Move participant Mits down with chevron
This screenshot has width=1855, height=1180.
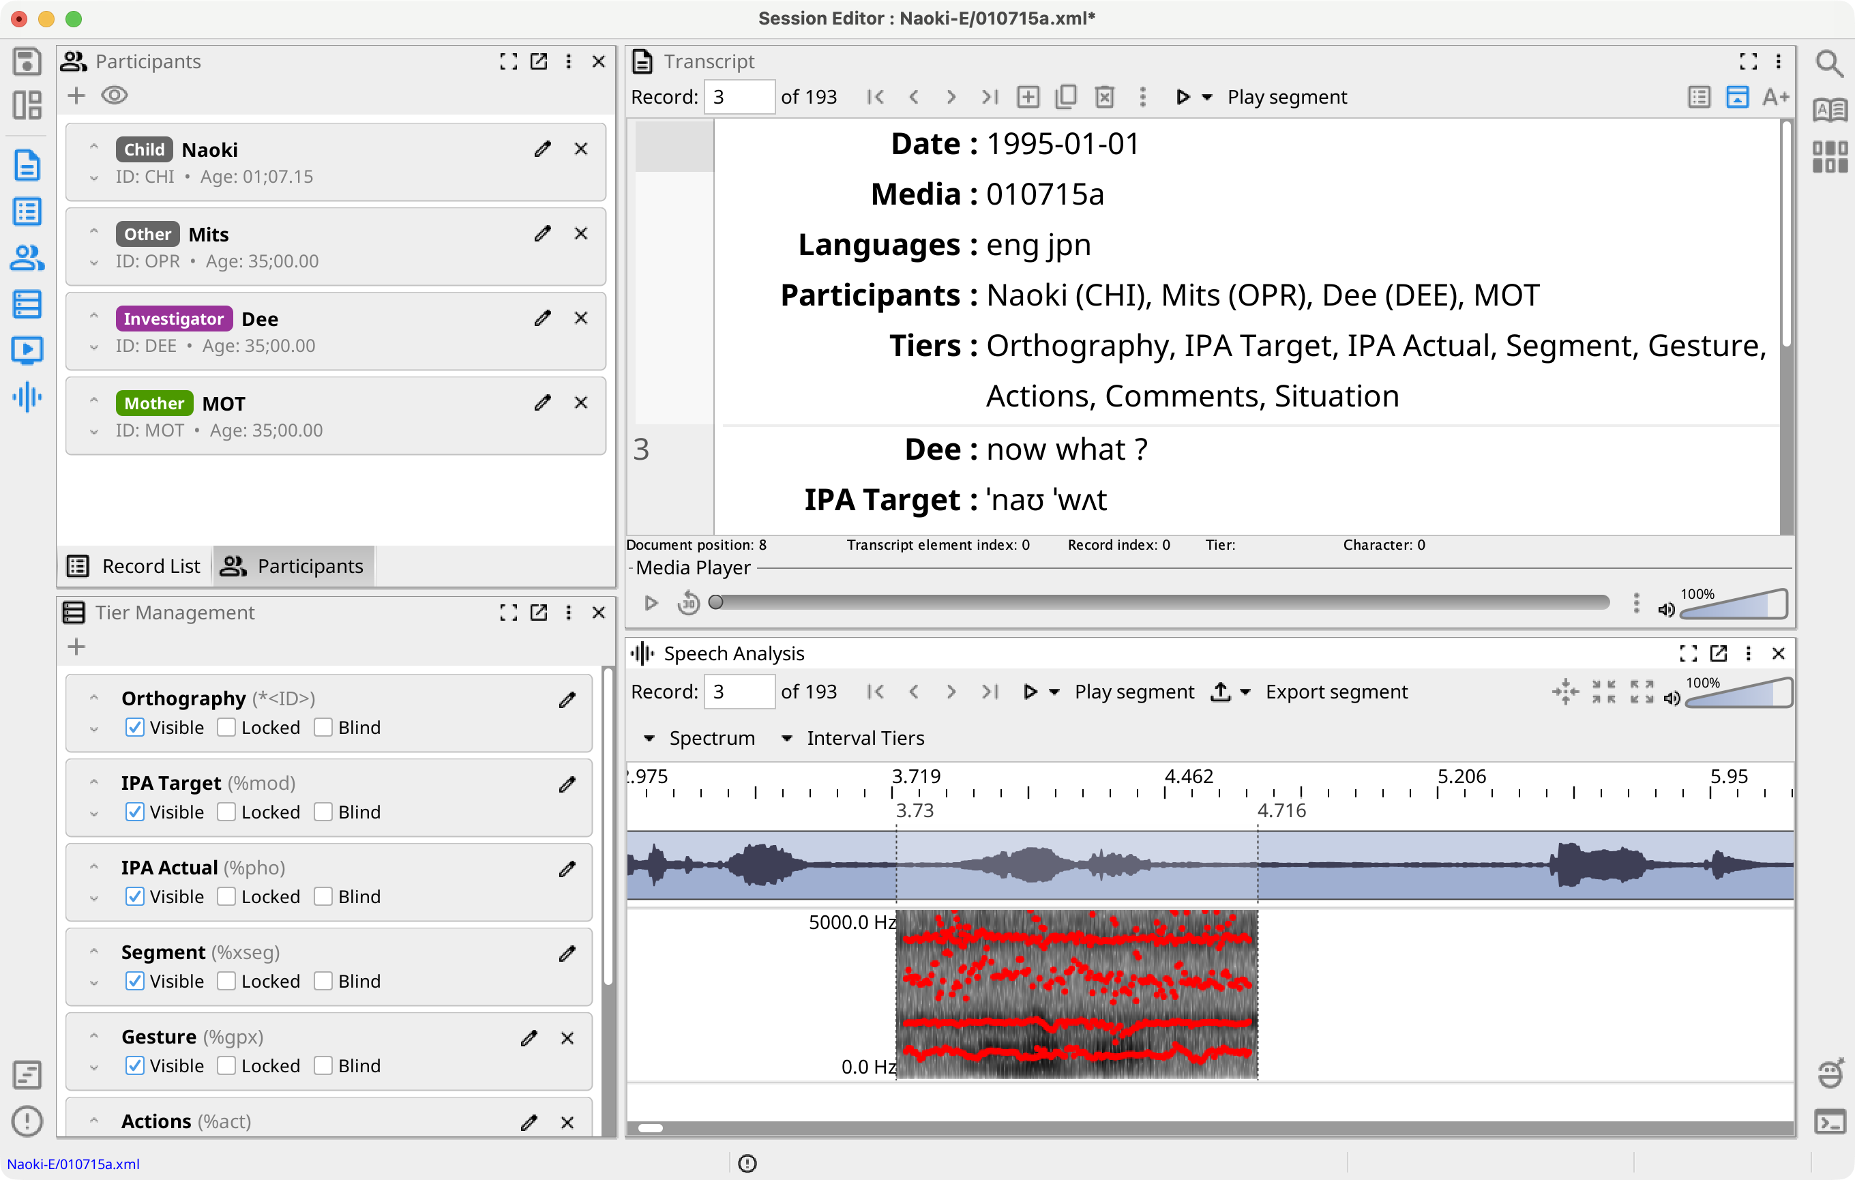93,263
